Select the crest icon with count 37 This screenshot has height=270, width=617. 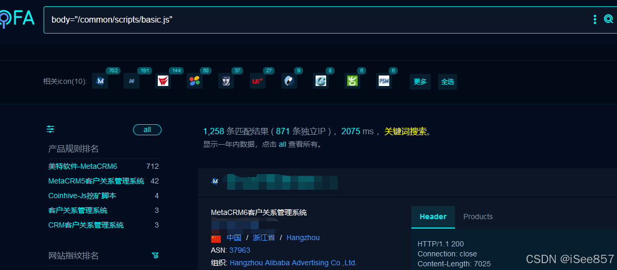(226, 81)
